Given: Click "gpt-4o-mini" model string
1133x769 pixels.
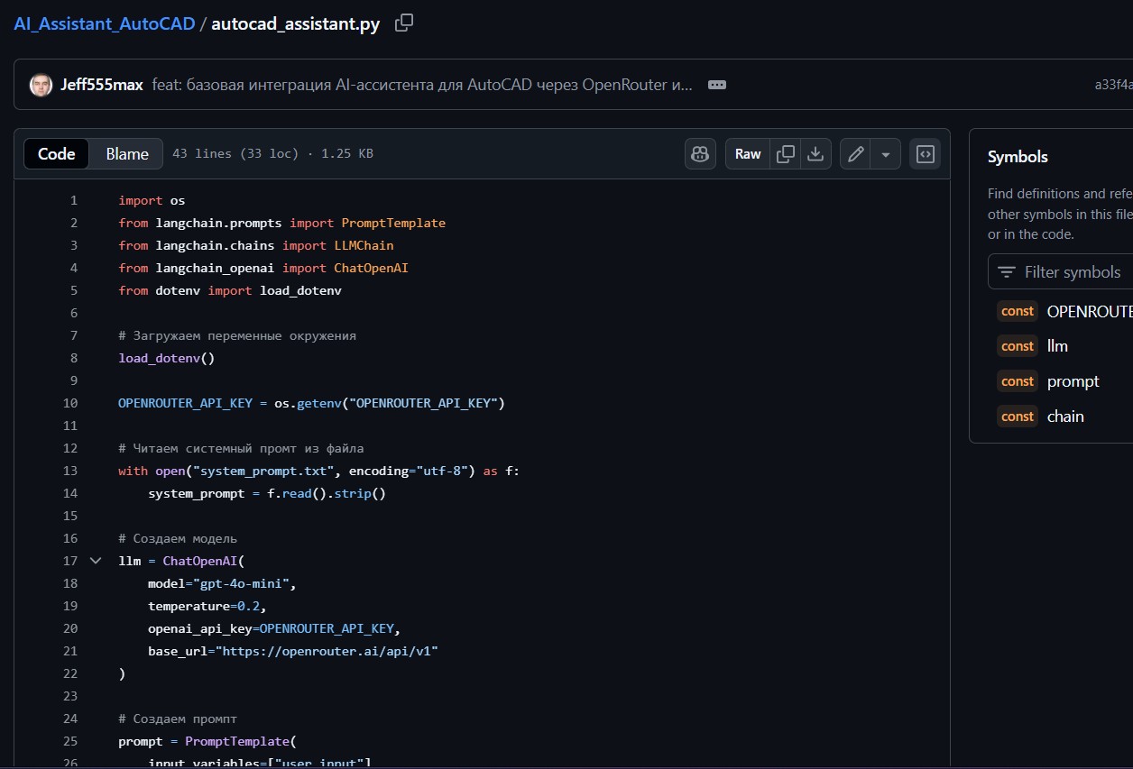Looking at the screenshot, I should tap(241, 583).
